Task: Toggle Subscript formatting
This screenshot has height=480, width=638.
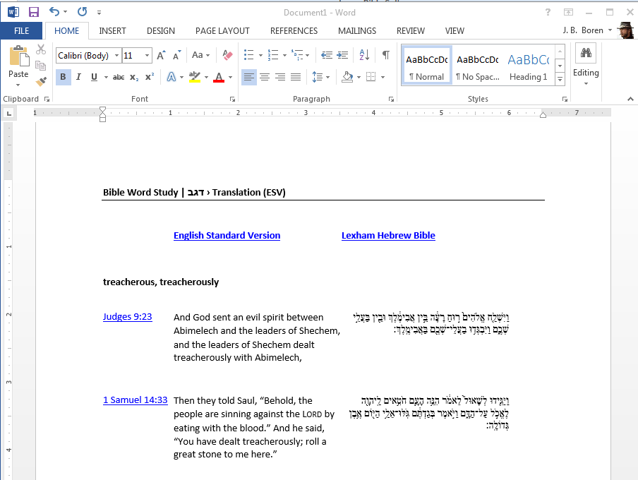Action: 134,77
